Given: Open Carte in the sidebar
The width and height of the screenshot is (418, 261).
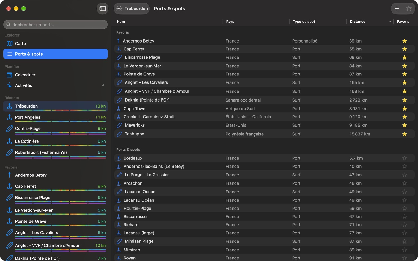Looking at the screenshot, I should pos(55,44).
